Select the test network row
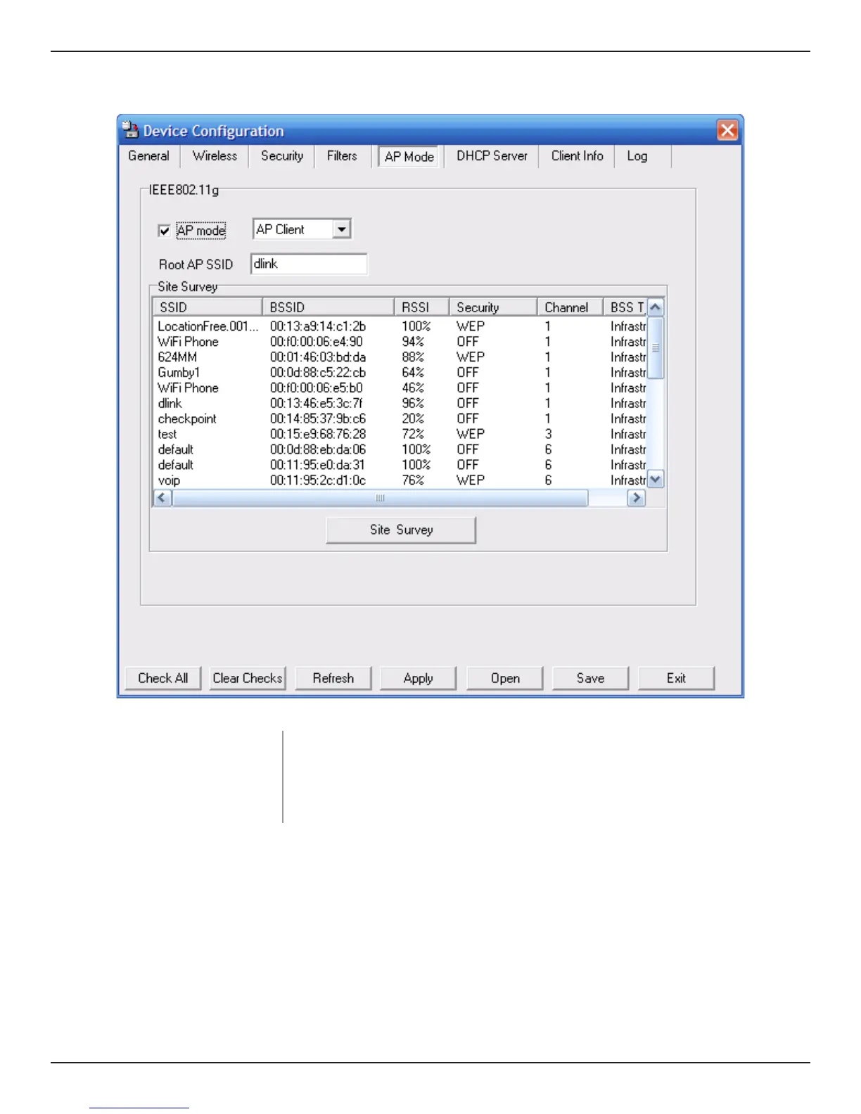 point(400,435)
